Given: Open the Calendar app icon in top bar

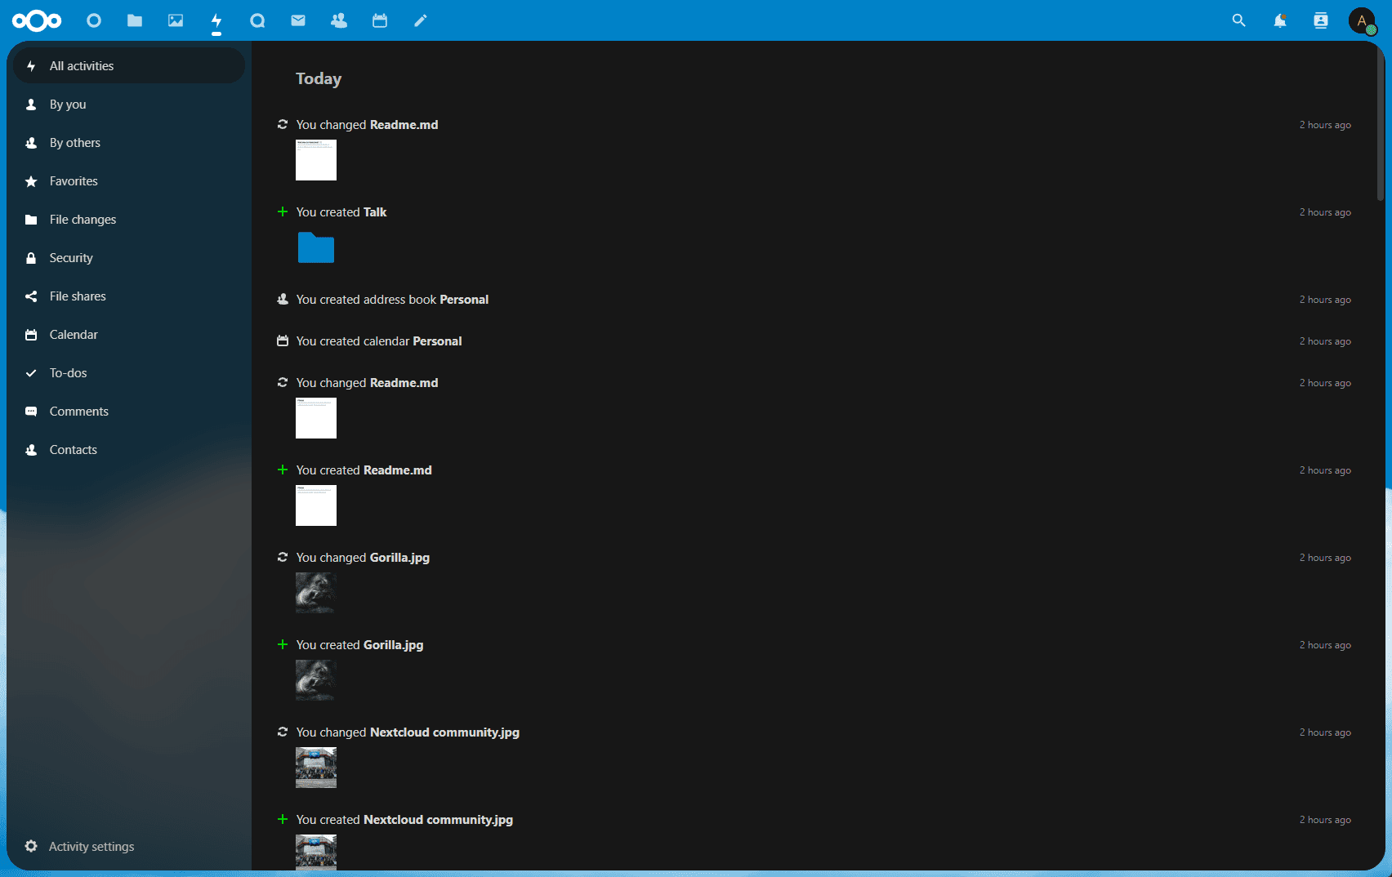Looking at the screenshot, I should pyautogui.click(x=380, y=20).
